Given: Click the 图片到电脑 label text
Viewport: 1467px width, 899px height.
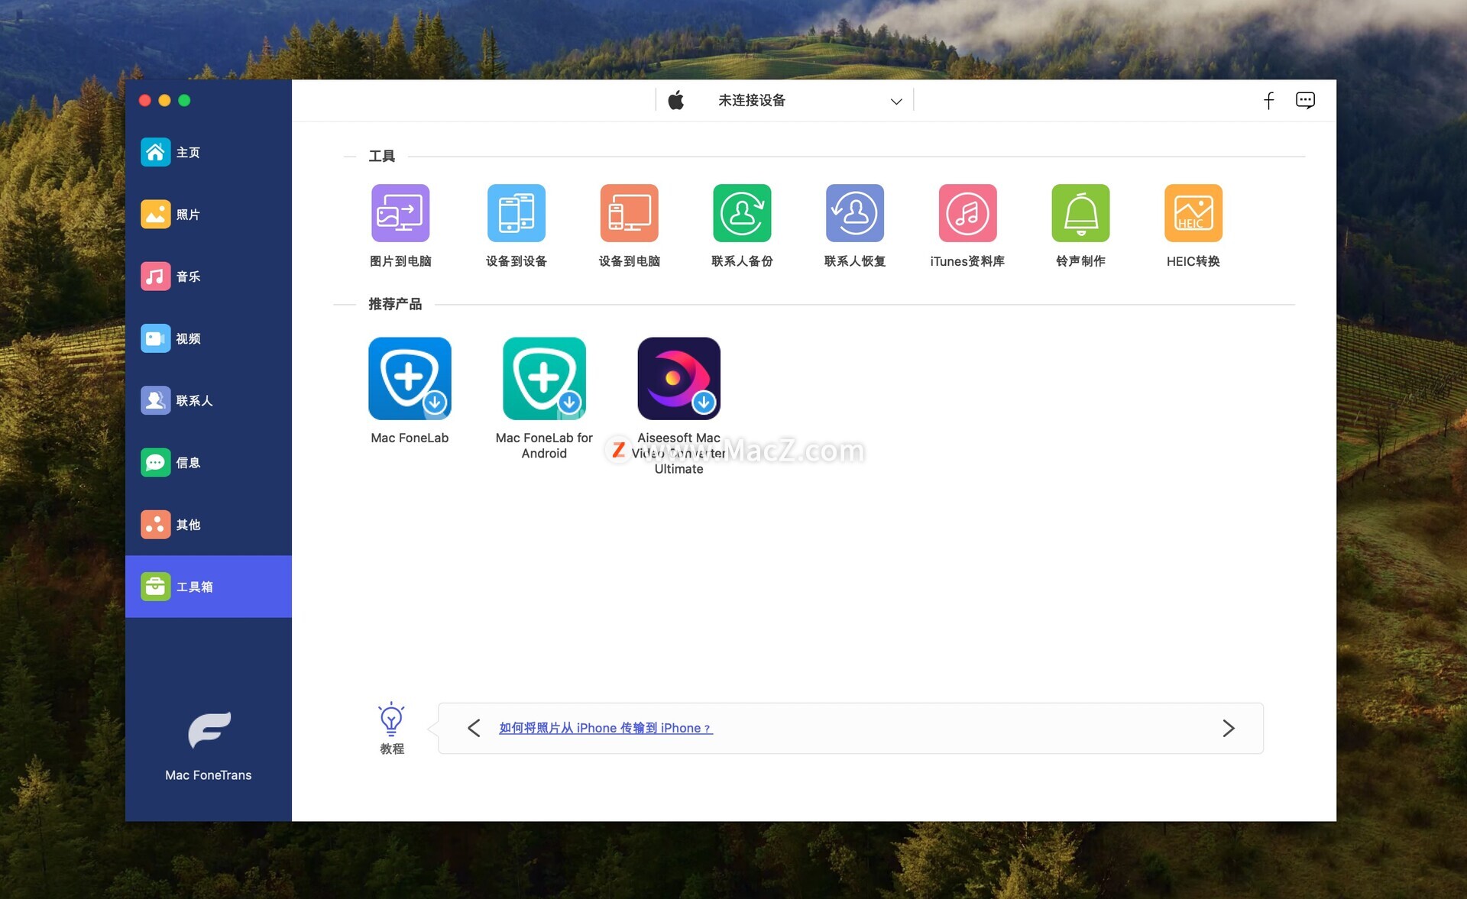Looking at the screenshot, I should point(400,261).
